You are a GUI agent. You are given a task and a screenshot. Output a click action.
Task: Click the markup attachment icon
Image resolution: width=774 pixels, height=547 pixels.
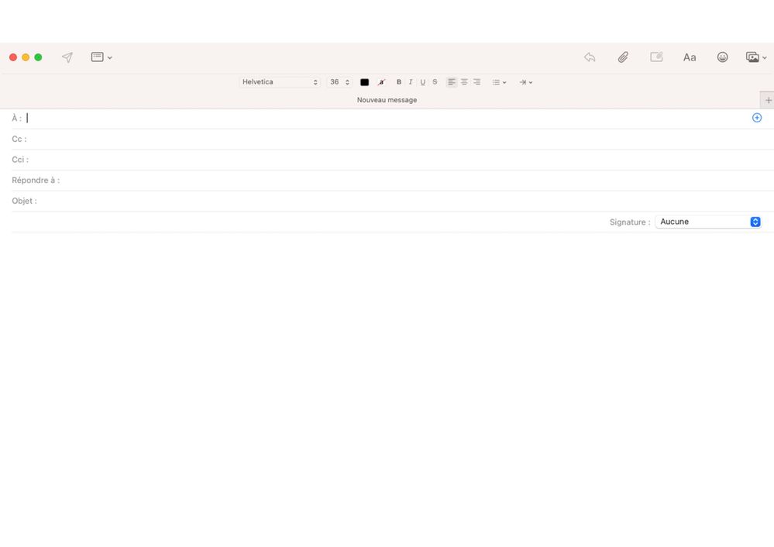[656, 57]
